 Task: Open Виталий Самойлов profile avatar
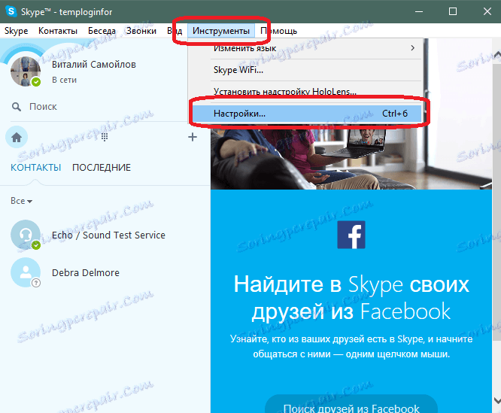pyautogui.click(x=26, y=71)
